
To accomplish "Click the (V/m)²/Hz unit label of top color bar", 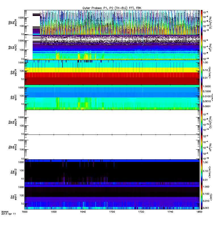I will 210,23.
